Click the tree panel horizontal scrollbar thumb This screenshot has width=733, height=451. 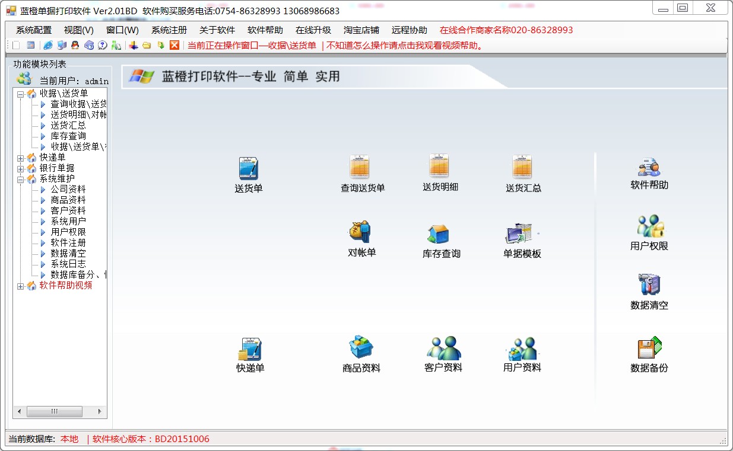(x=55, y=411)
